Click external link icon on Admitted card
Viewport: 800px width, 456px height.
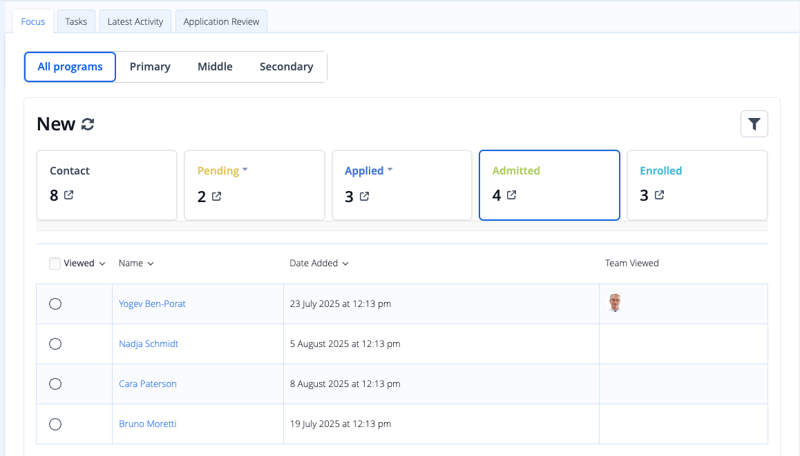(510, 195)
